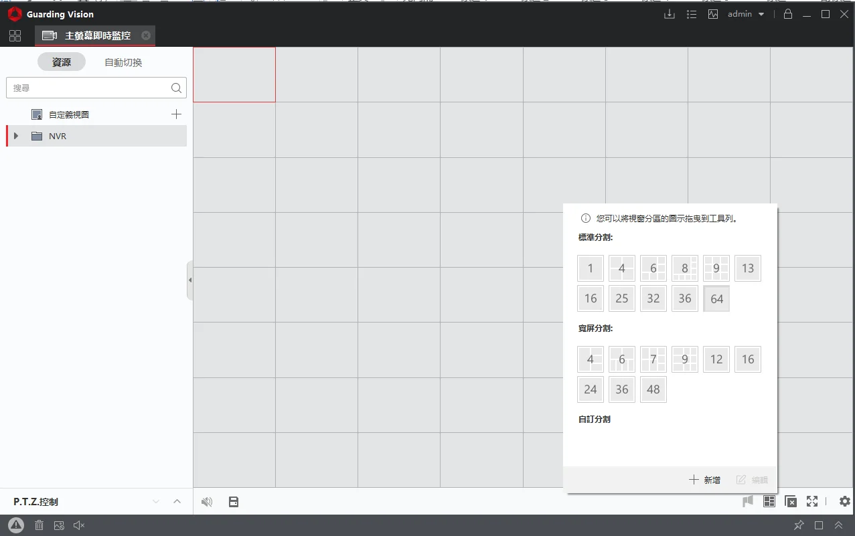Enter full screen mode

pos(812,501)
